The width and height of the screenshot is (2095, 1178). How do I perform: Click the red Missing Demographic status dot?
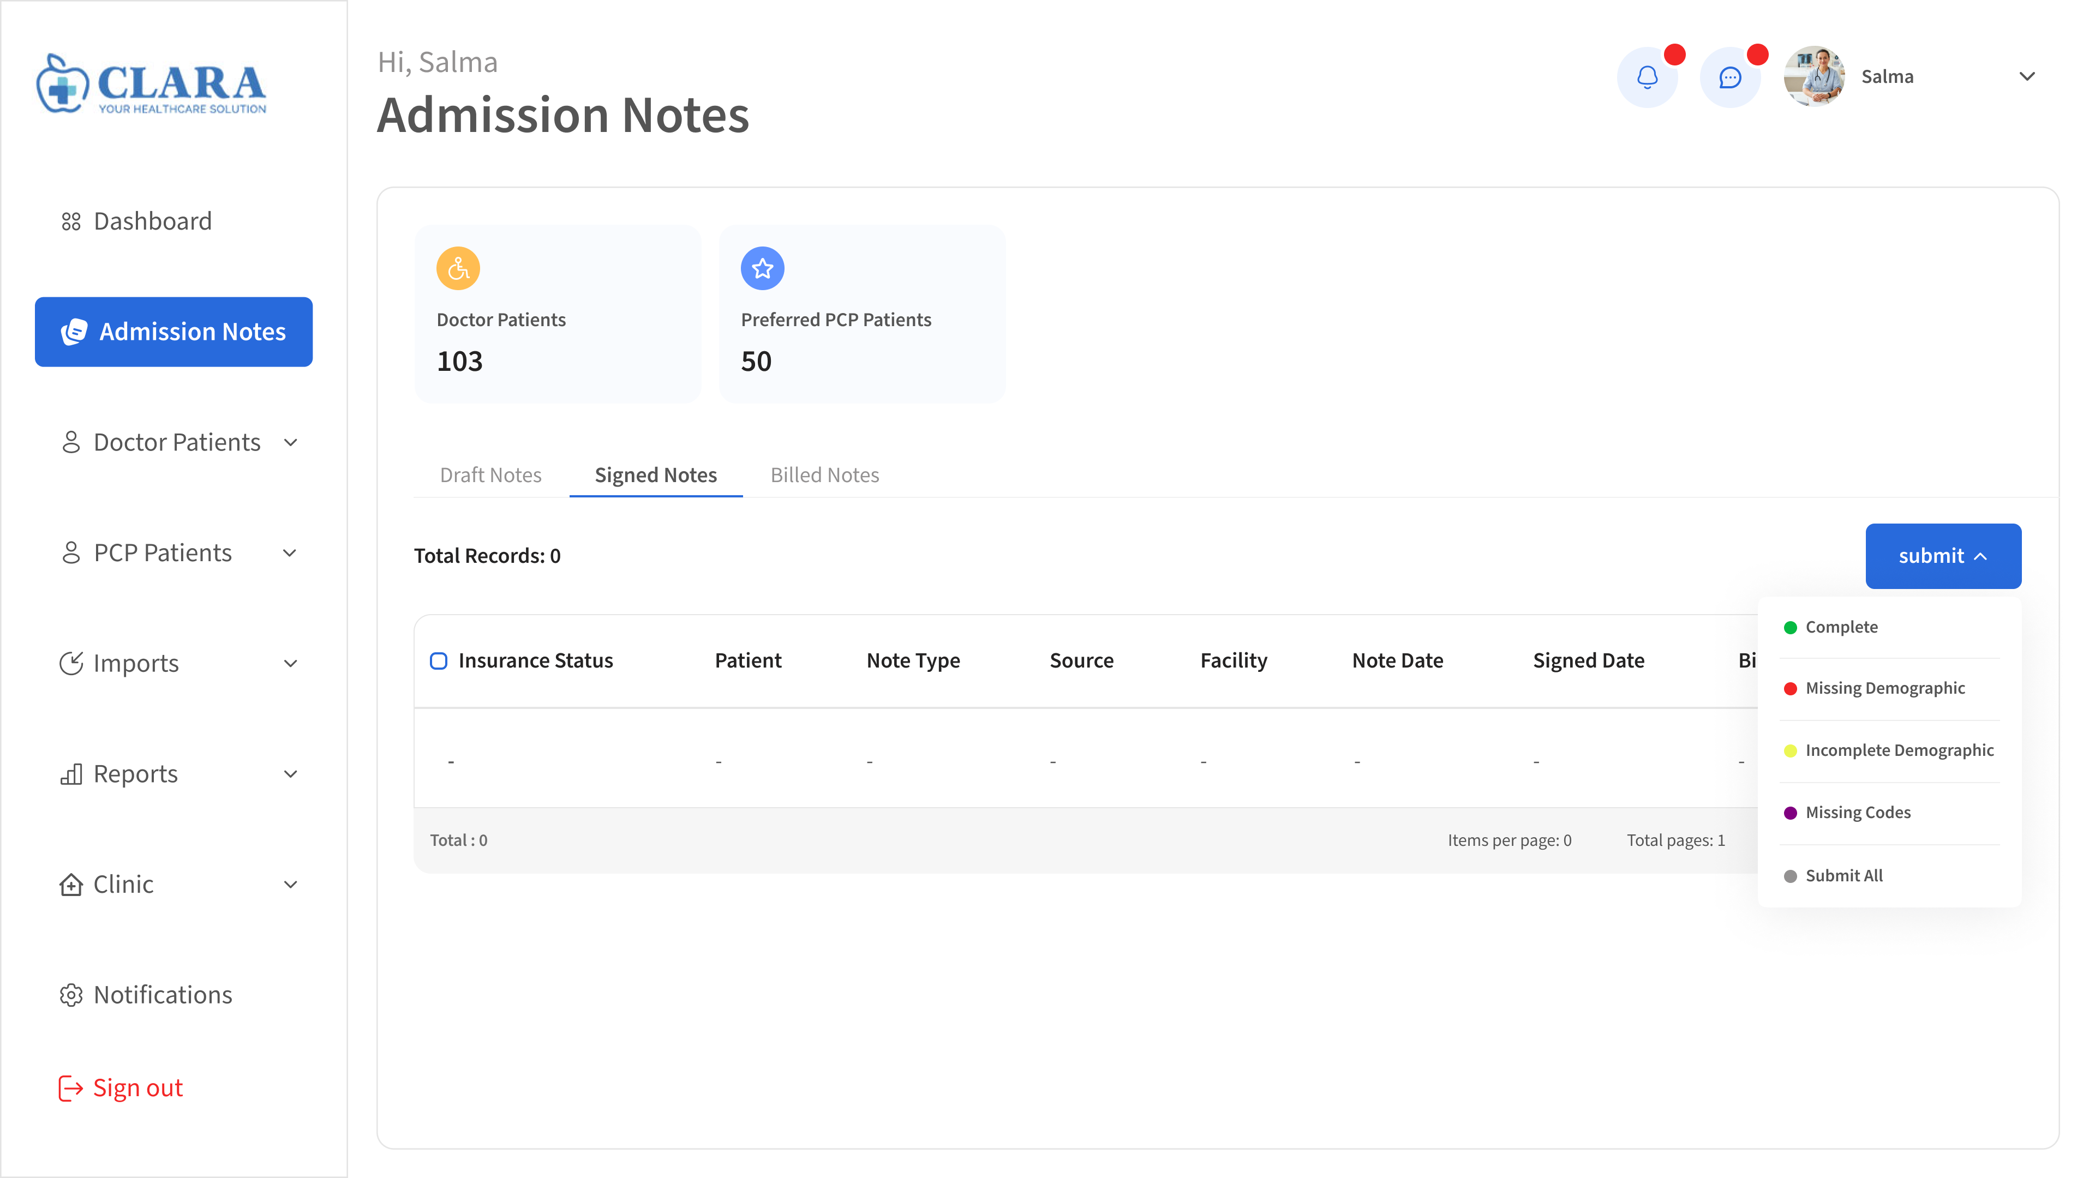point(1790,689)
